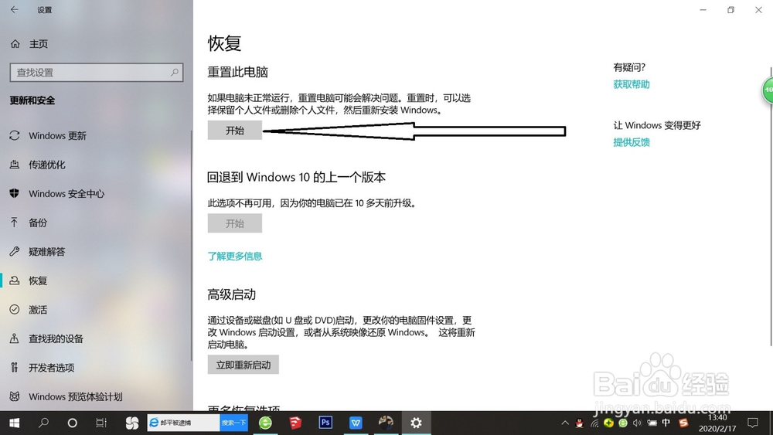Click the IE search box on taskbar
This screenshot has height=435, width=773.
pyautogui.click(x=183, y=423)
